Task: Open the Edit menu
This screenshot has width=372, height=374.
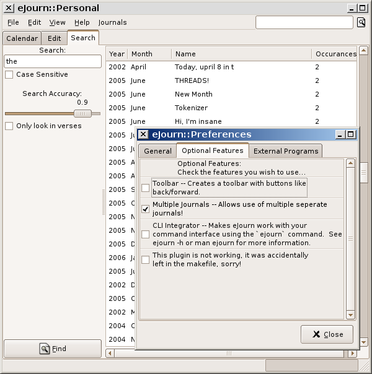Action: [x=34, y=22]
